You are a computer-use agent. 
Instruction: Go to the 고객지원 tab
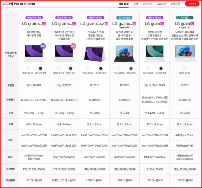point(175,4)
